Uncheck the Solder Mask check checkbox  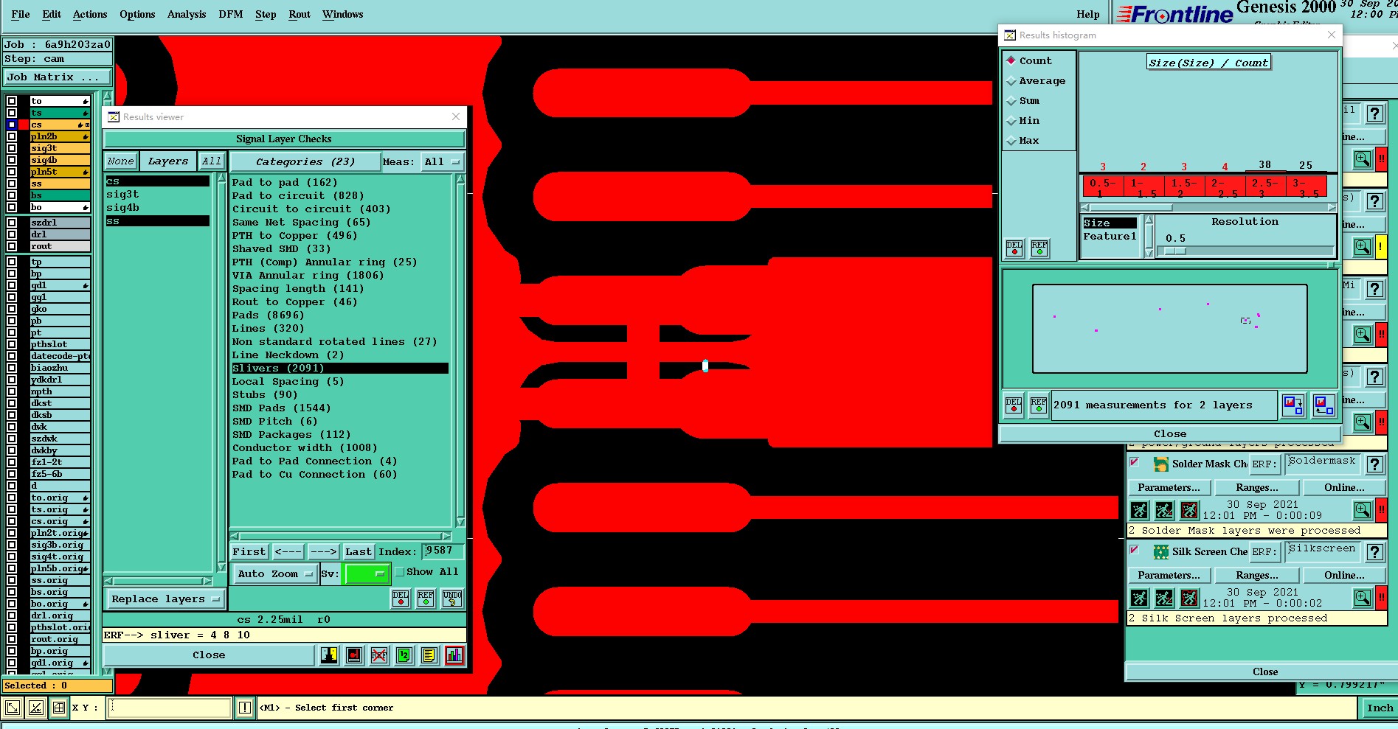[x=1135, y=463]
